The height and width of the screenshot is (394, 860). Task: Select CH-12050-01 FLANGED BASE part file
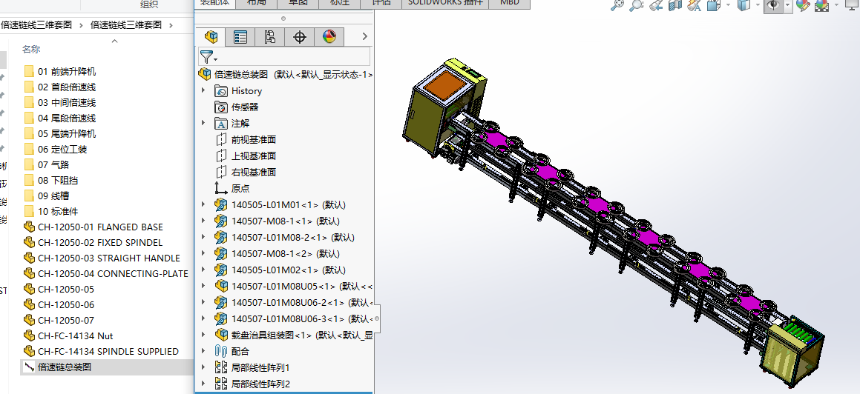(x=93, y=227)
